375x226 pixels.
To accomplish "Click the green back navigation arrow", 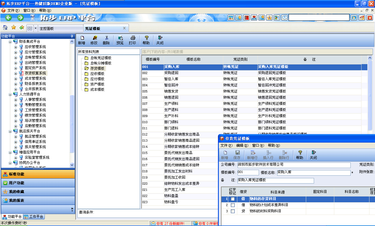I will tap(8, 17).
